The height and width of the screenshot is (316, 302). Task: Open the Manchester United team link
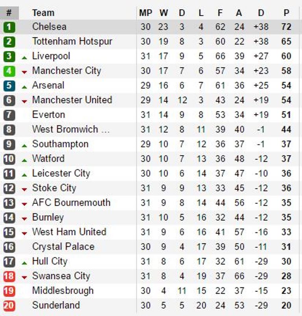72,100
